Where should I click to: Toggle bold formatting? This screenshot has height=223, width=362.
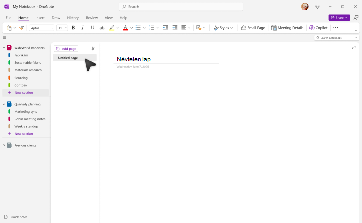(x=73, y=28)
